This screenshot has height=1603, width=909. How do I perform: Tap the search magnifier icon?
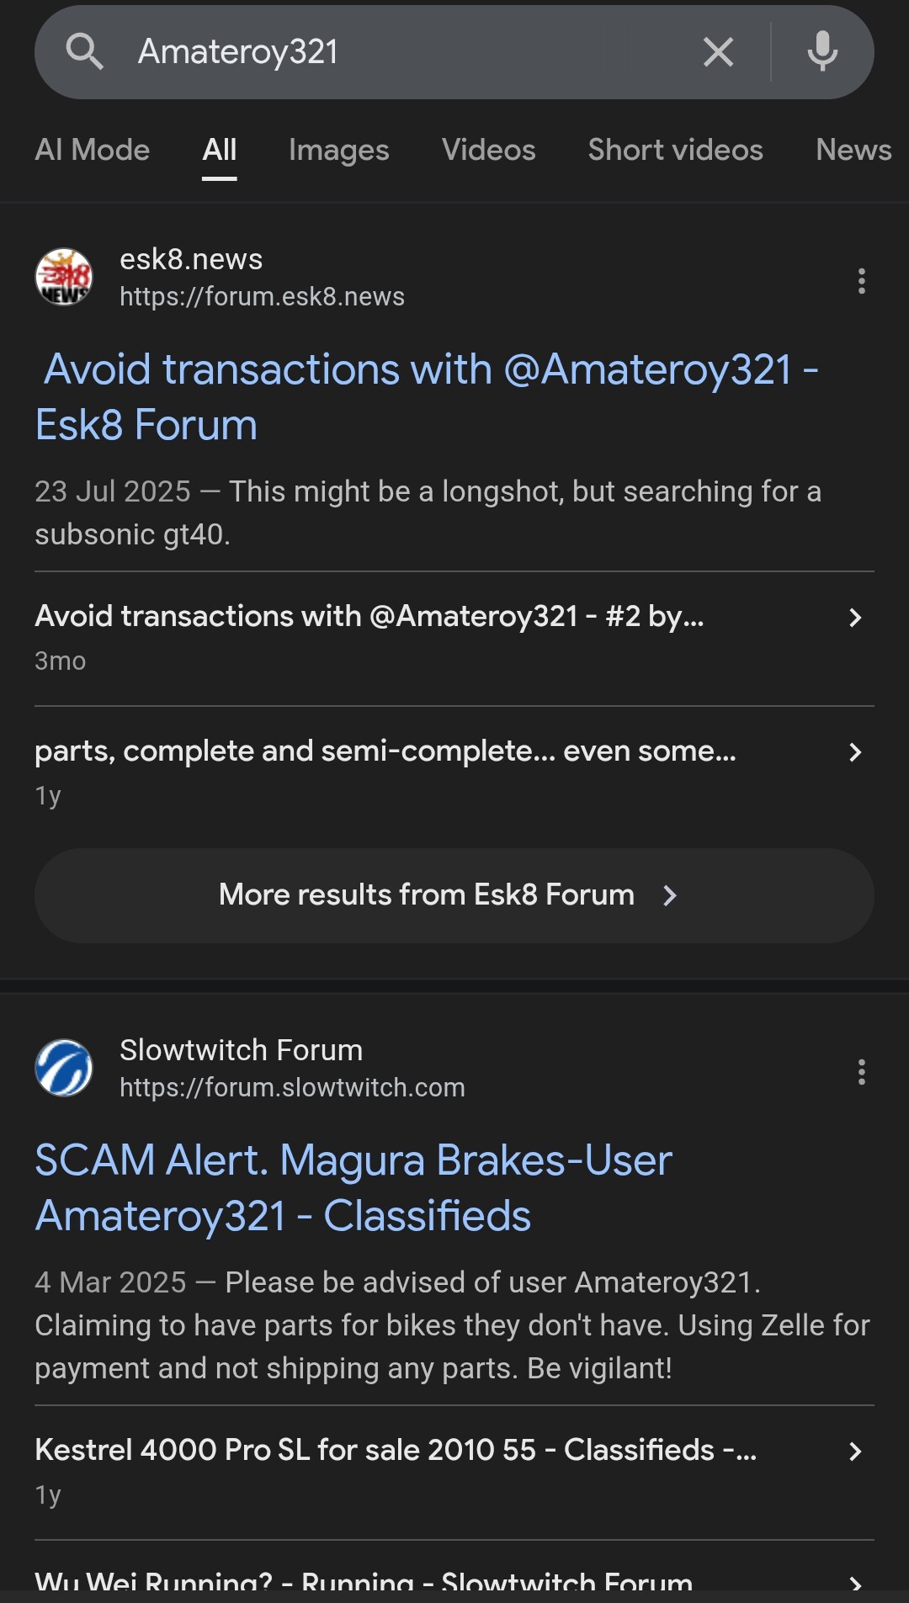(x=84, y=52)
